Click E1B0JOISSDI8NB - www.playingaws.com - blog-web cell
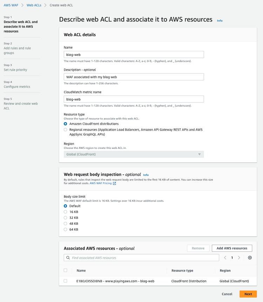This screenshot has height=302, width=263. pyautogui.click(x=115, y=281)
